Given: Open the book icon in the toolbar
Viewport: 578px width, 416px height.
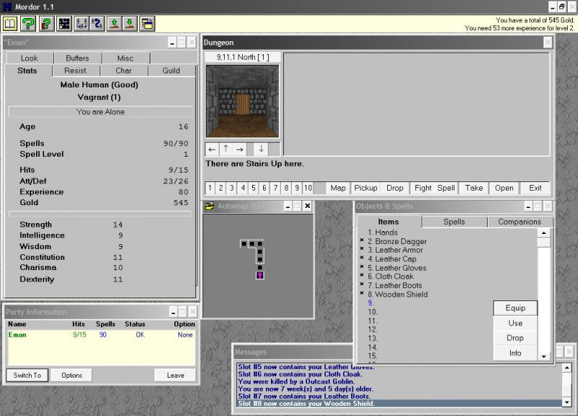Looking at the screenshot, I should tap(10, 24).
